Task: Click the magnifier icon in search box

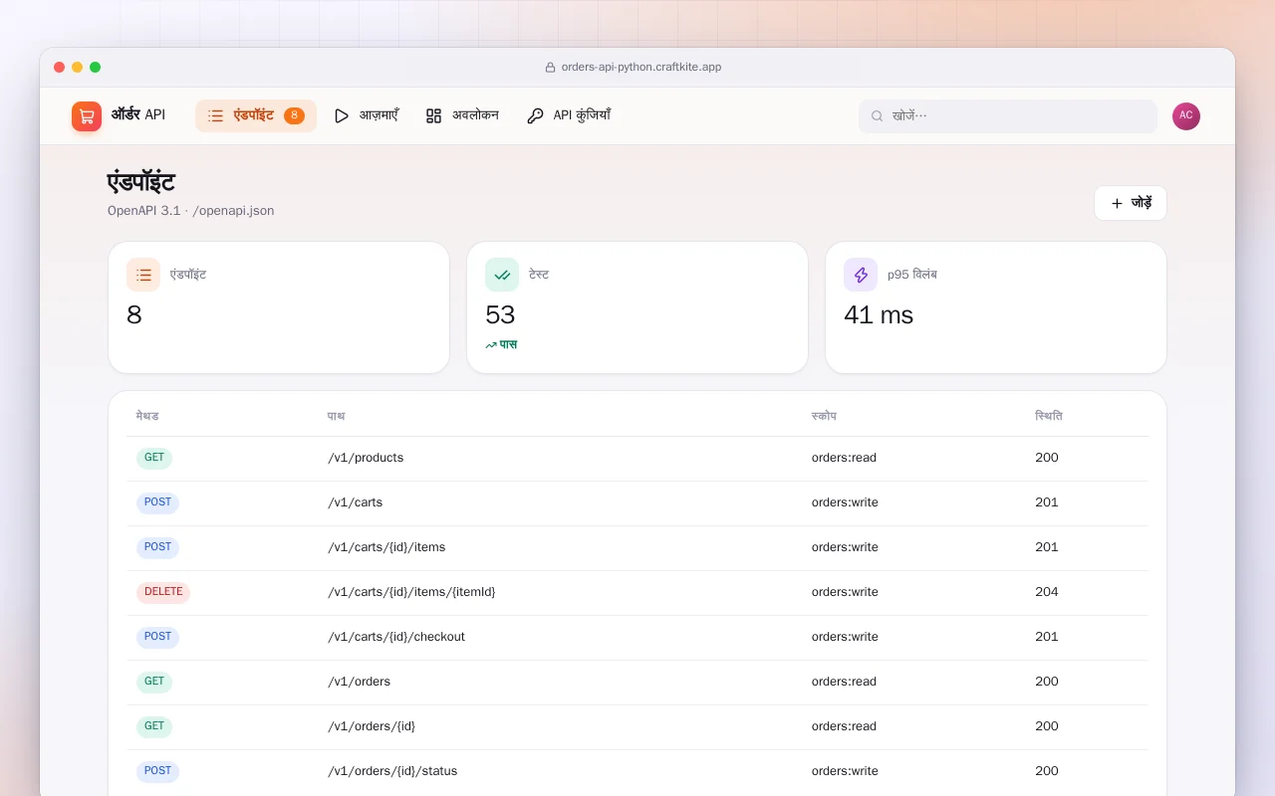Action: pyautogui.click(x=878, y=115)
